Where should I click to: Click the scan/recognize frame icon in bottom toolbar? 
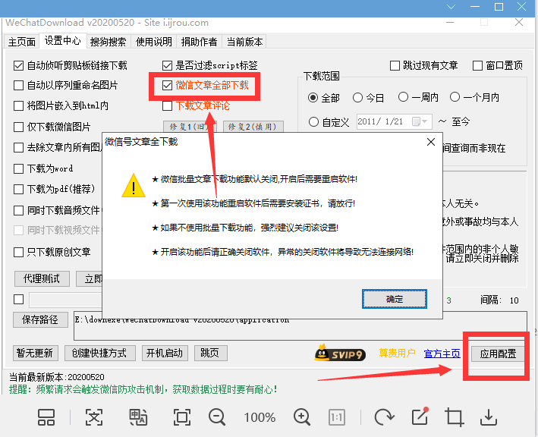(93, 417)
